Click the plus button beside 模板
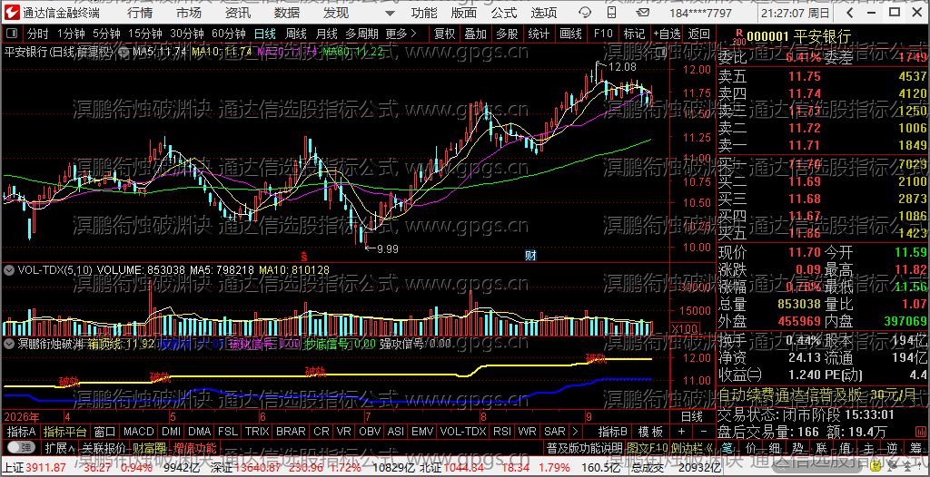930x477 pixels. pyautogui.click(x=681, y=432)
